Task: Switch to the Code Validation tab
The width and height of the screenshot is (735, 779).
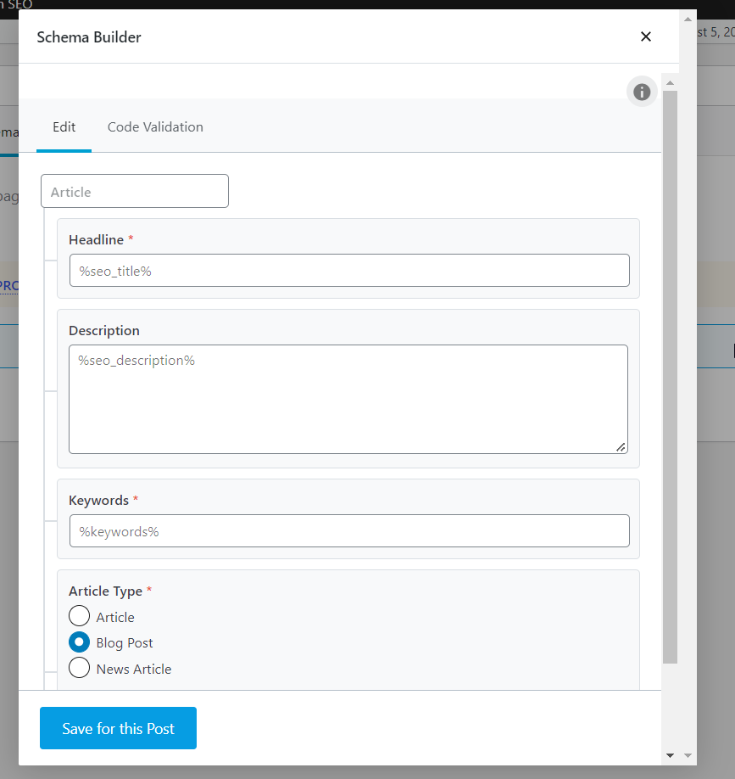Action: click(x=155, y=127)
